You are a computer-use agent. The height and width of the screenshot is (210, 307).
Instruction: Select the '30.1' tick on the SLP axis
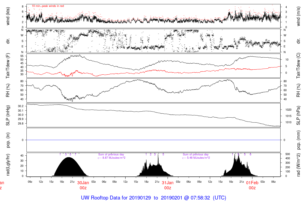21,110
